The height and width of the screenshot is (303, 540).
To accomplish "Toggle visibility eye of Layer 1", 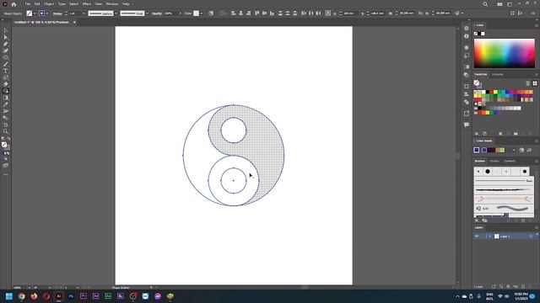I will (x=477, y=237).
